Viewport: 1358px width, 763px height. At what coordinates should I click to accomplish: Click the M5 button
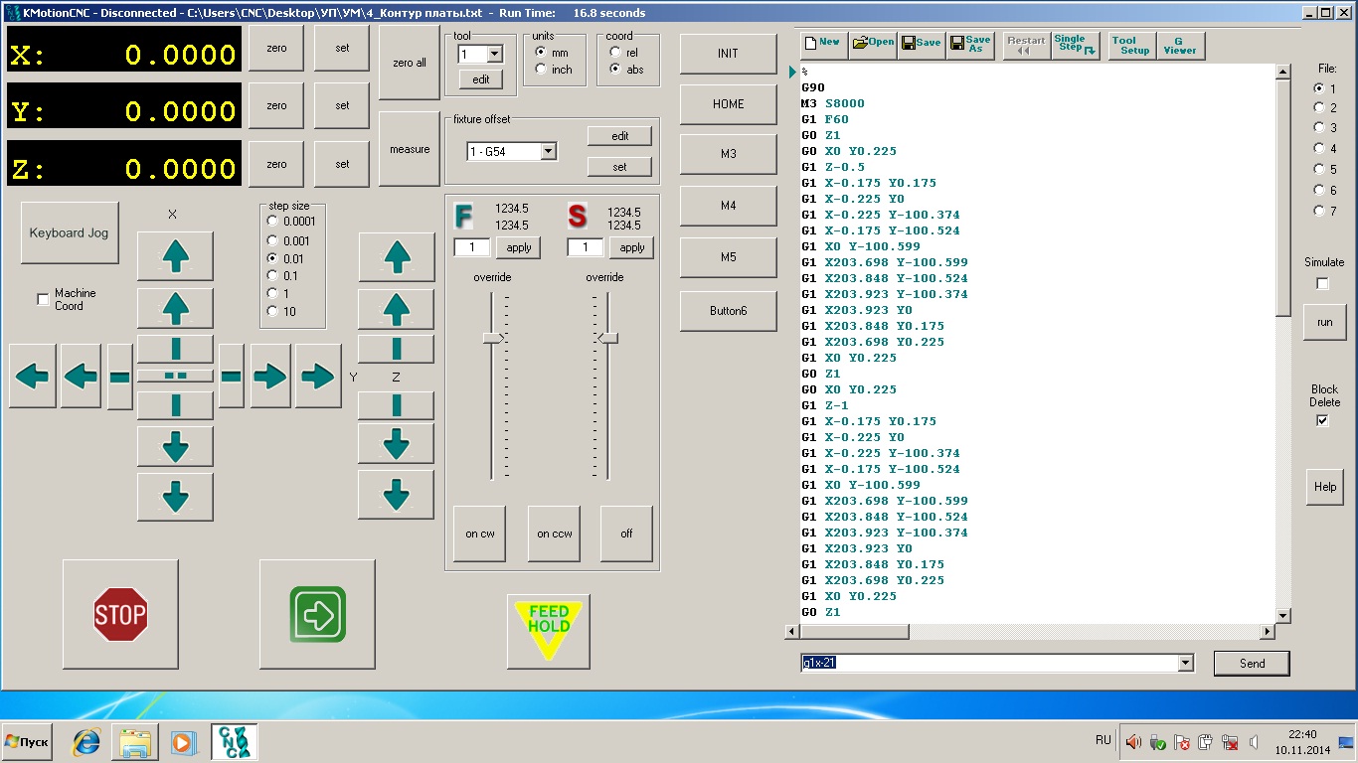tap(729, 257)
